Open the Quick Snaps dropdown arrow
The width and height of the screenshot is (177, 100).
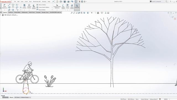click(67, 10)
